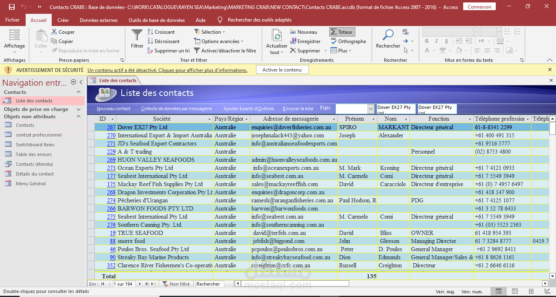556x297 pixels.
Task: Open Table des erreurs in navigation pane
Action: 34,154
